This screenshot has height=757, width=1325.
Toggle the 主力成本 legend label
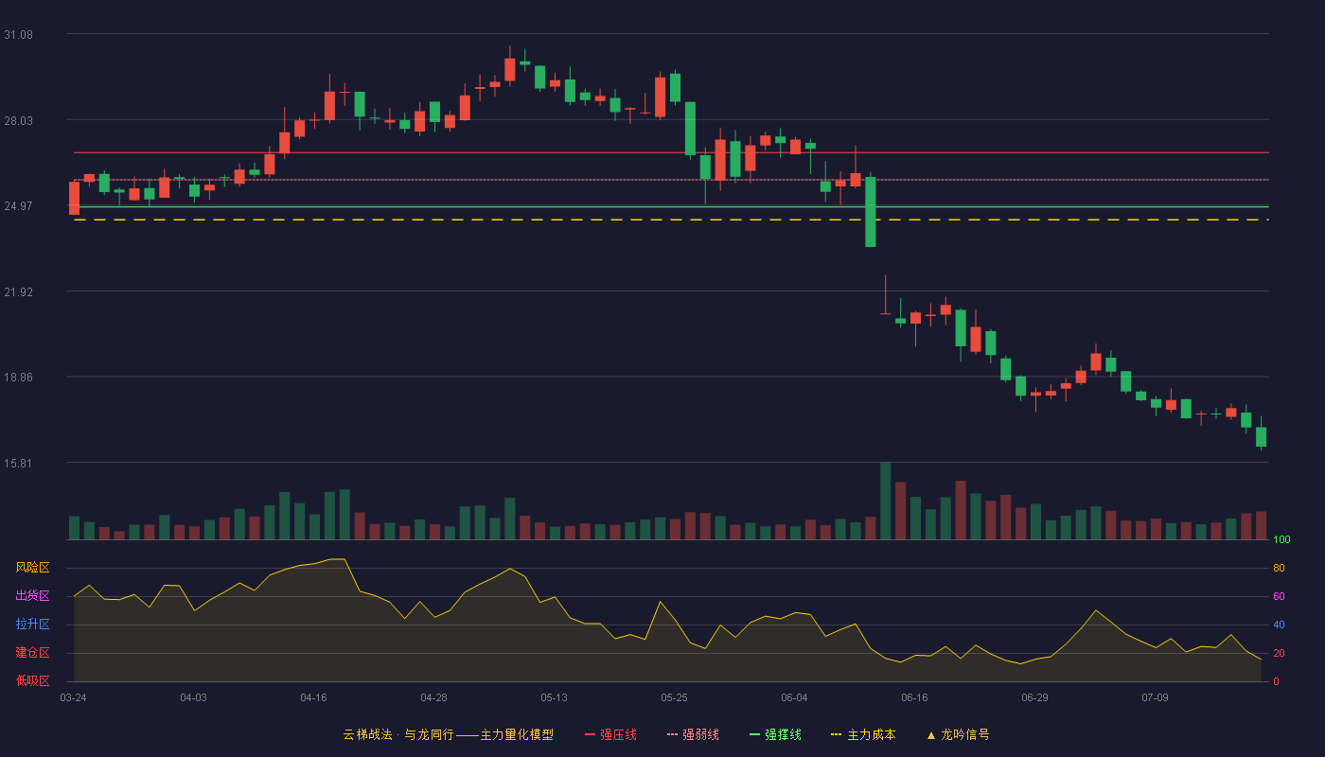[871, 734]
